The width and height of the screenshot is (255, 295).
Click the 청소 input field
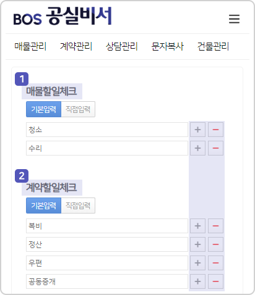click(107, 130)
